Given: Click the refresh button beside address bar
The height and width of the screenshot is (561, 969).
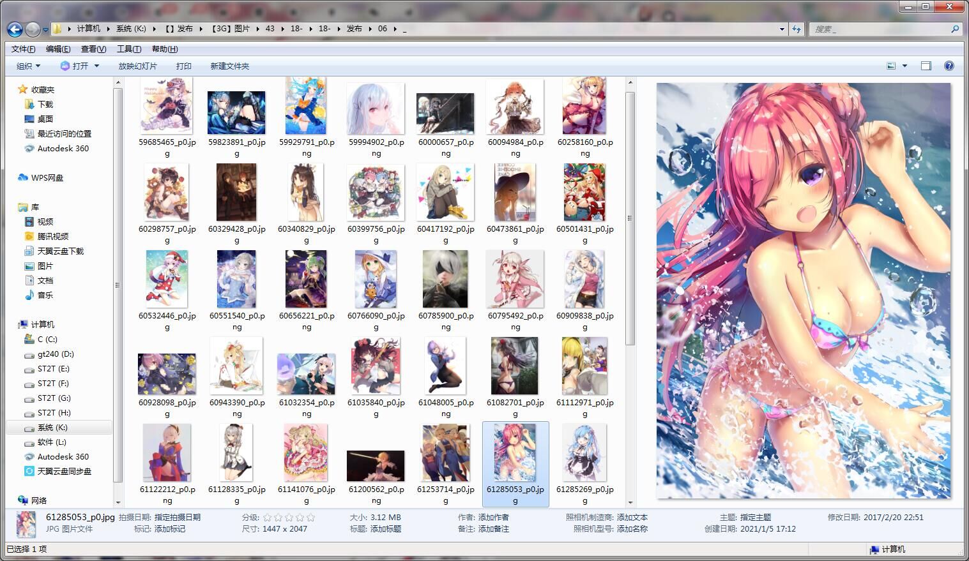Looking at the screenshot, I should 797,29.
